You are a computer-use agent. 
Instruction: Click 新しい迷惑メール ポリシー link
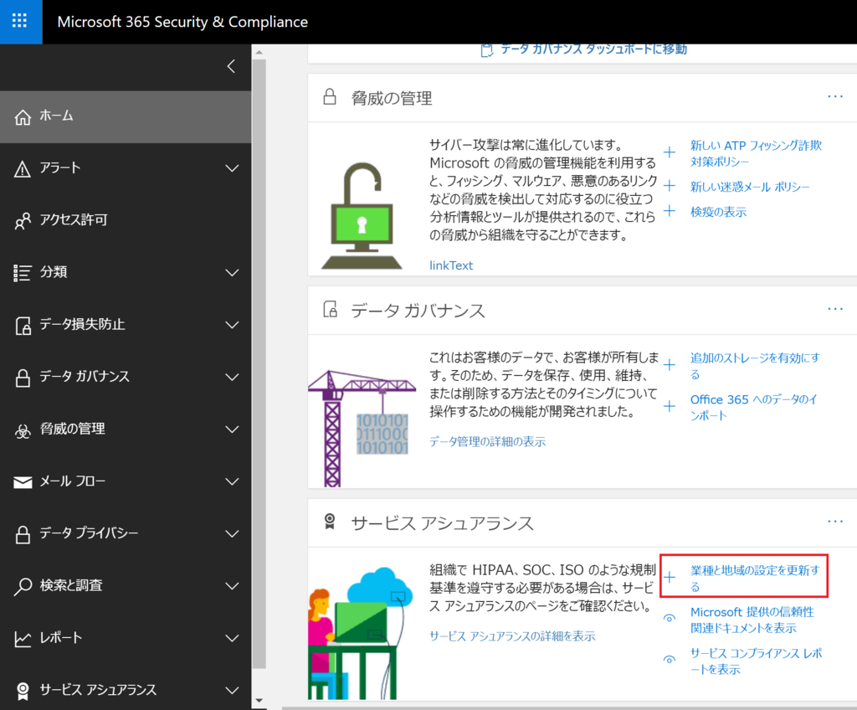pyautogui.click(x=750, y=187)
